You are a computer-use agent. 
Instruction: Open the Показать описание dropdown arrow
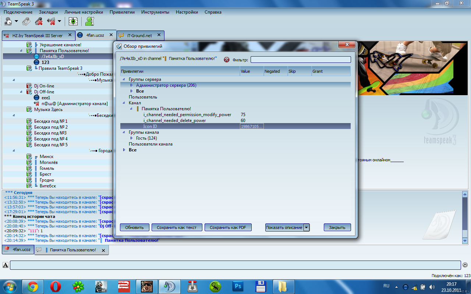point(307,227)
